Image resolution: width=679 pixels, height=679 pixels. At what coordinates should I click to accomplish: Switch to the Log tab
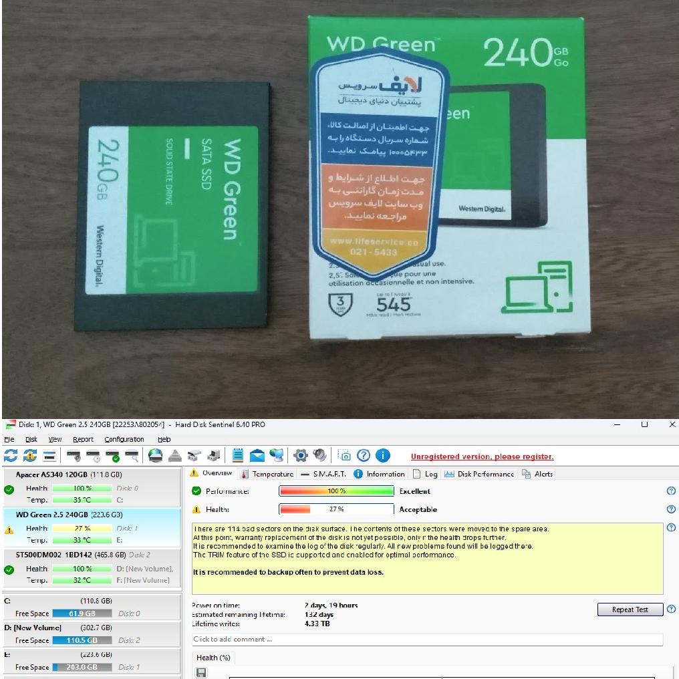coord(425,474)
